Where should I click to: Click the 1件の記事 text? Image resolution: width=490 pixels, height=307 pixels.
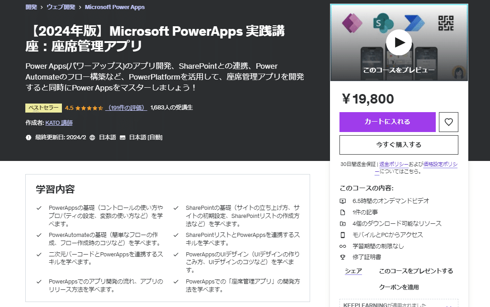coord(365,213)
